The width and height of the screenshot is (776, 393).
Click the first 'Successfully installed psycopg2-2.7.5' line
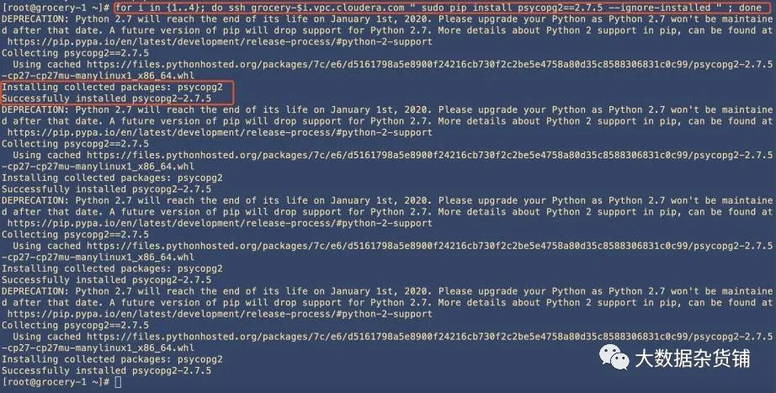[106, 98]
